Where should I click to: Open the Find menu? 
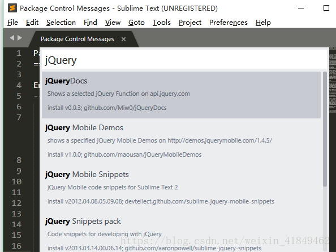coord(90,23)
